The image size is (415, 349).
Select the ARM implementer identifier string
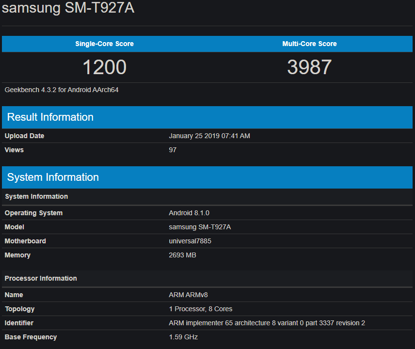[267, 323]
